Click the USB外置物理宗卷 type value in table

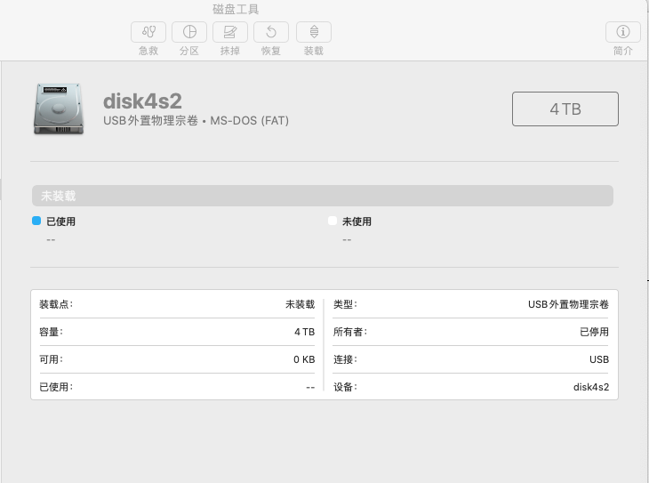[x=568, y=304]
